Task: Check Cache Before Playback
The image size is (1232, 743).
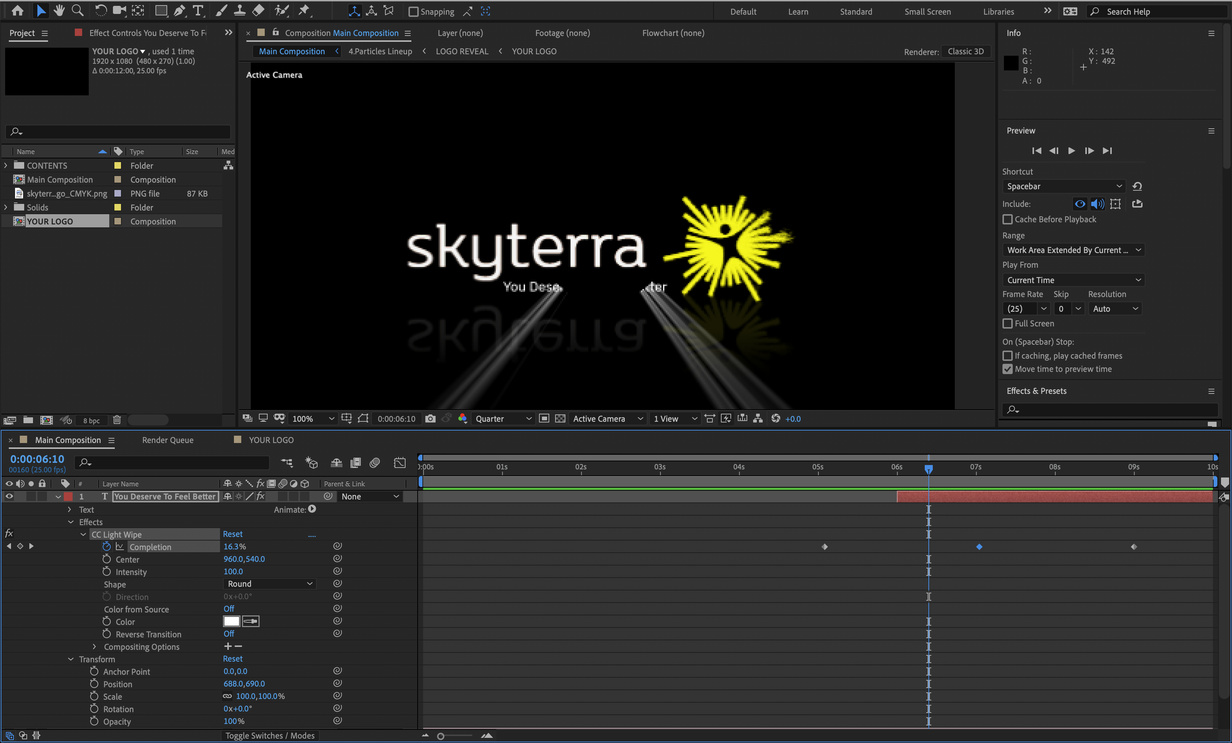Action: pos(1008,219)
